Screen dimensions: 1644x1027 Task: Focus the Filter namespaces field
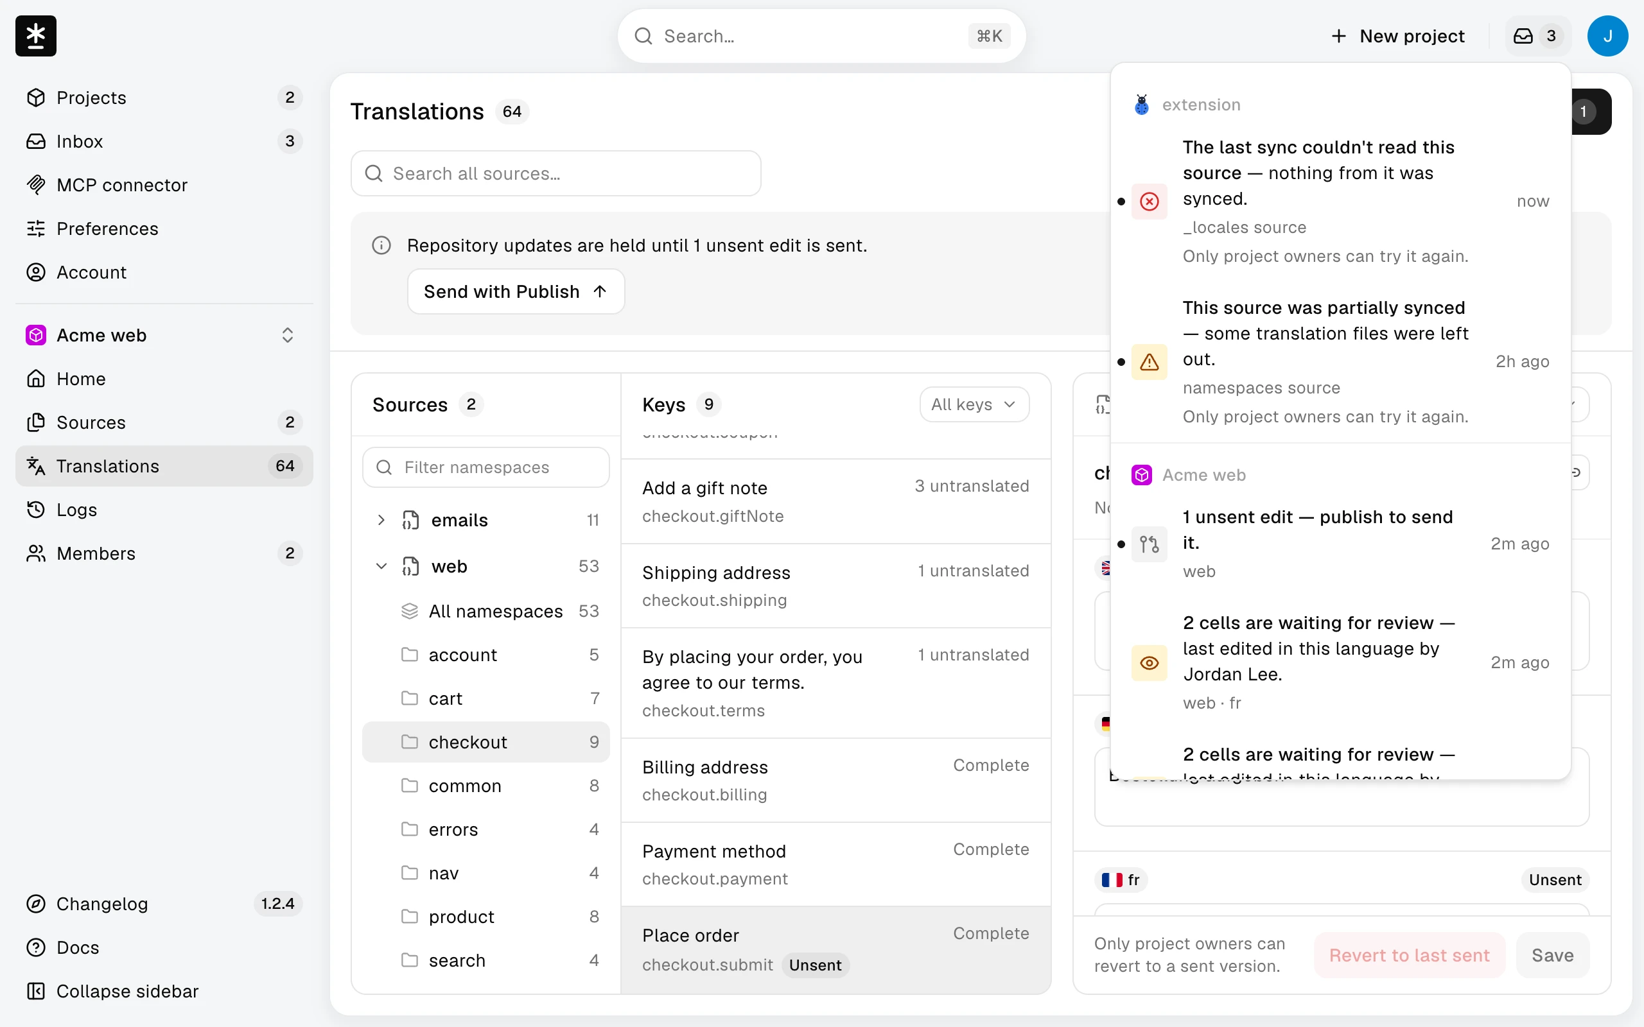(485, 467)
